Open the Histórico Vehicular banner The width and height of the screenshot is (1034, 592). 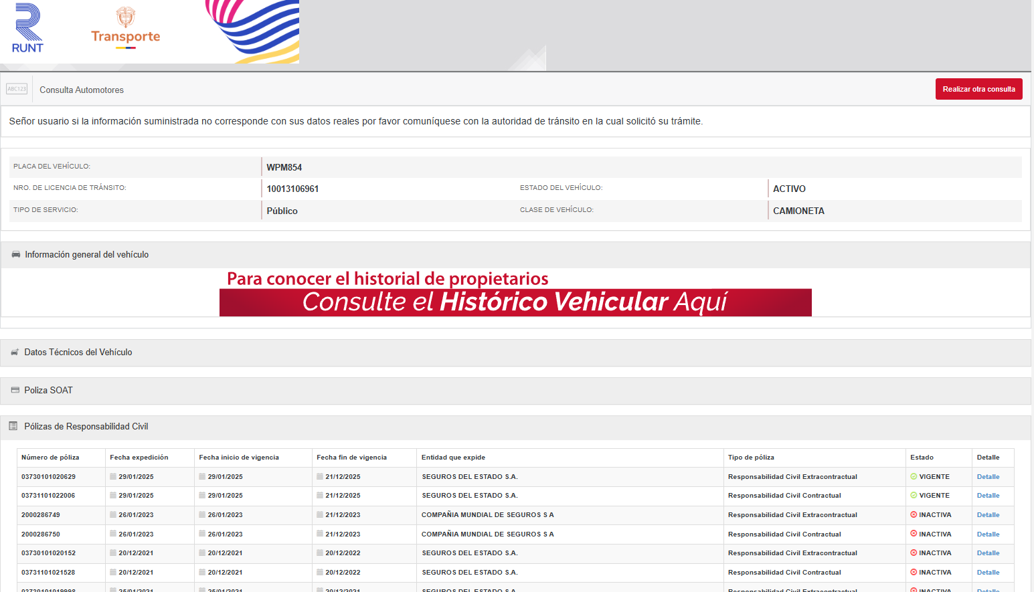pyautogui.click(x=515, y=302)
